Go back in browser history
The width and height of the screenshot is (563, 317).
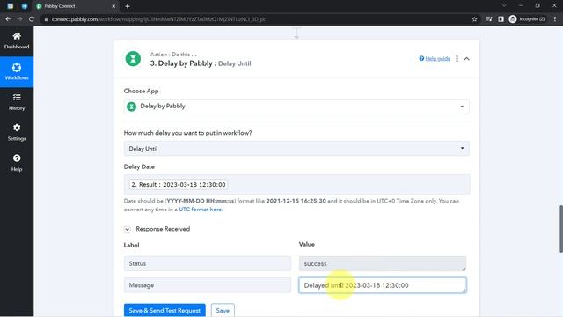(x=8, y=19)
